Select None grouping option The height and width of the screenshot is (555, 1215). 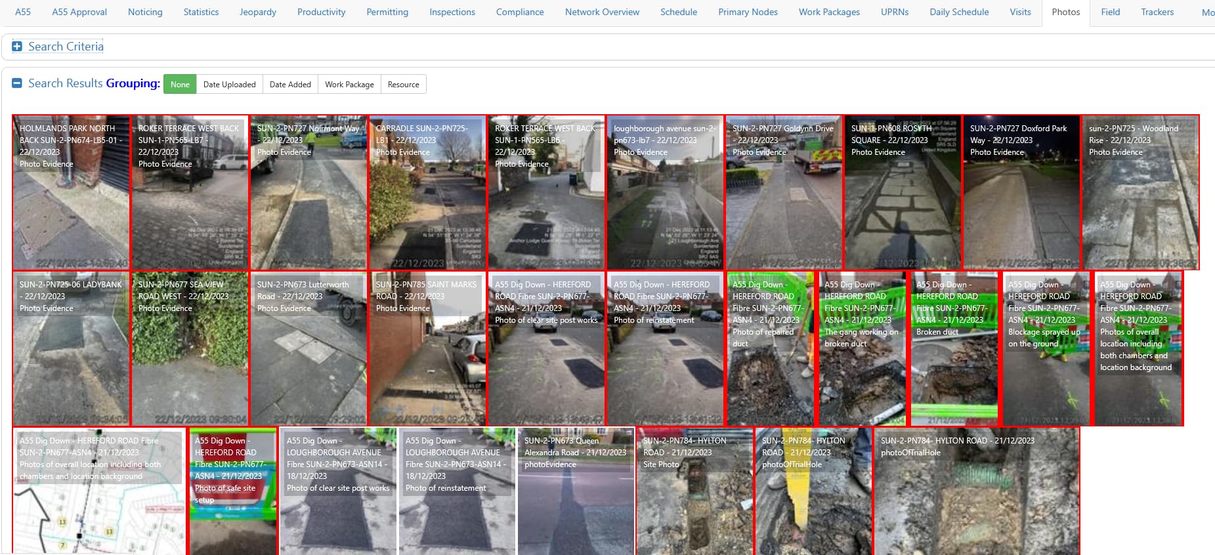click(x=180, y=84)
